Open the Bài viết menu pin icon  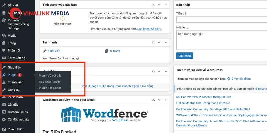coord(4,5)
